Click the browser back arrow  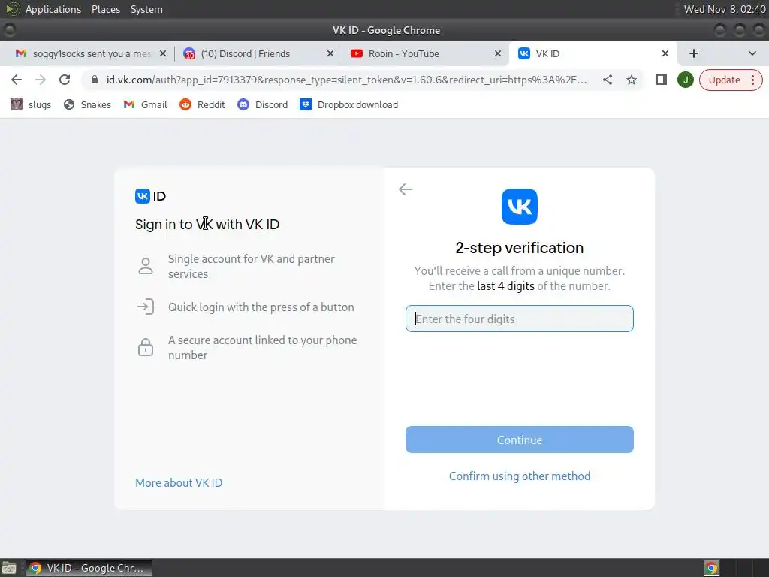coord(17,80)
